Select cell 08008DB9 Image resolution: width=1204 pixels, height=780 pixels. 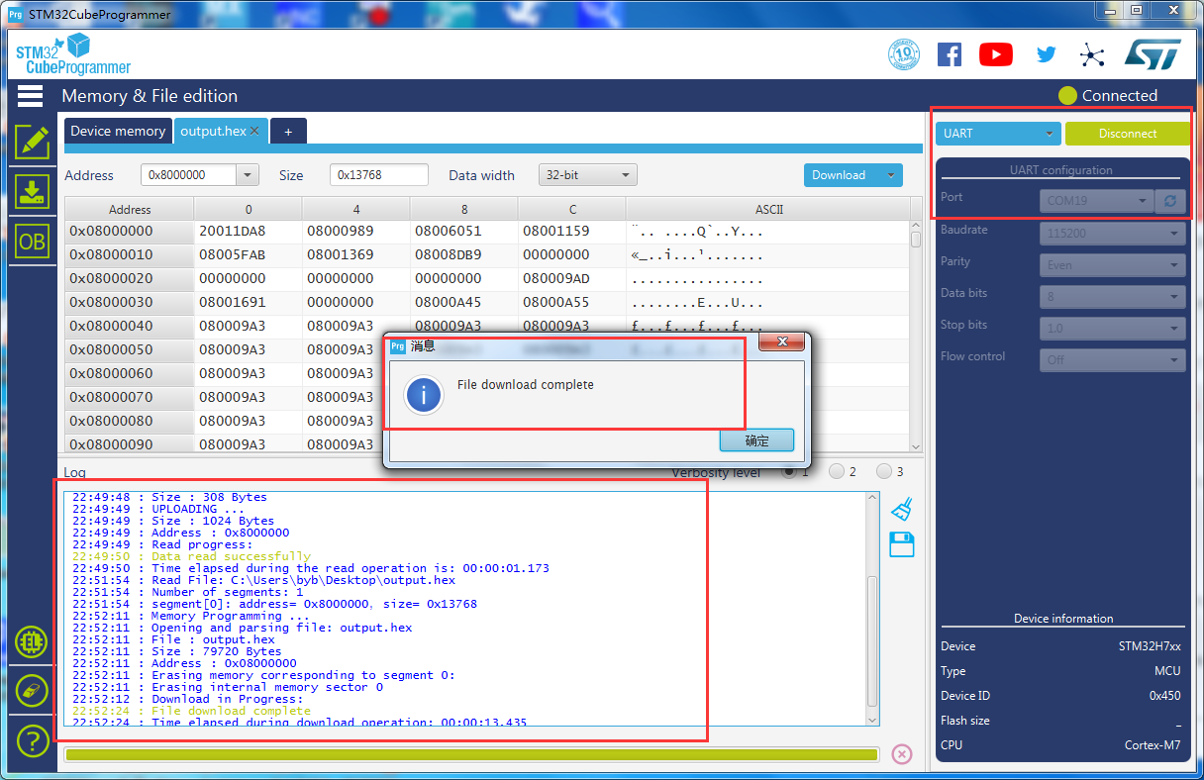point(463,255)
